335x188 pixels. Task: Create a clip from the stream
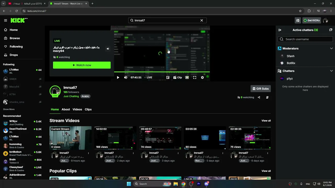click(178, 78)
